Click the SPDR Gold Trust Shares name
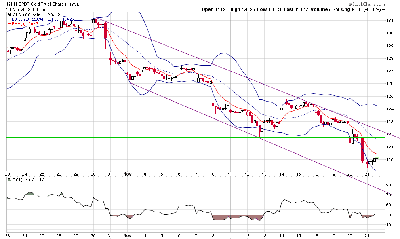400x239 pixels. (44, 4)
